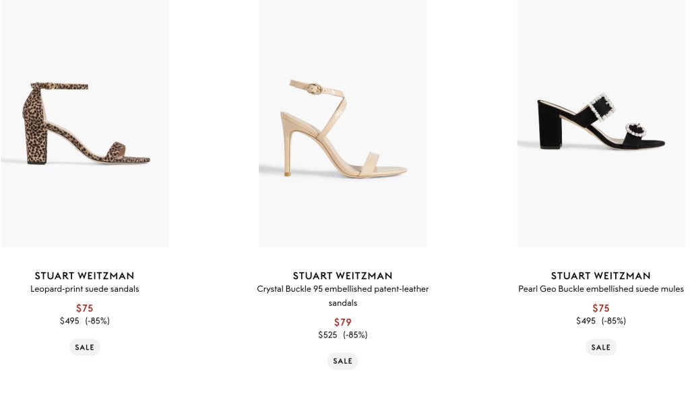Open the Leopard-print suede sandals title
The width and height of the screenshot is (690, 396).
pyautogui.click(x=85, y=289)
